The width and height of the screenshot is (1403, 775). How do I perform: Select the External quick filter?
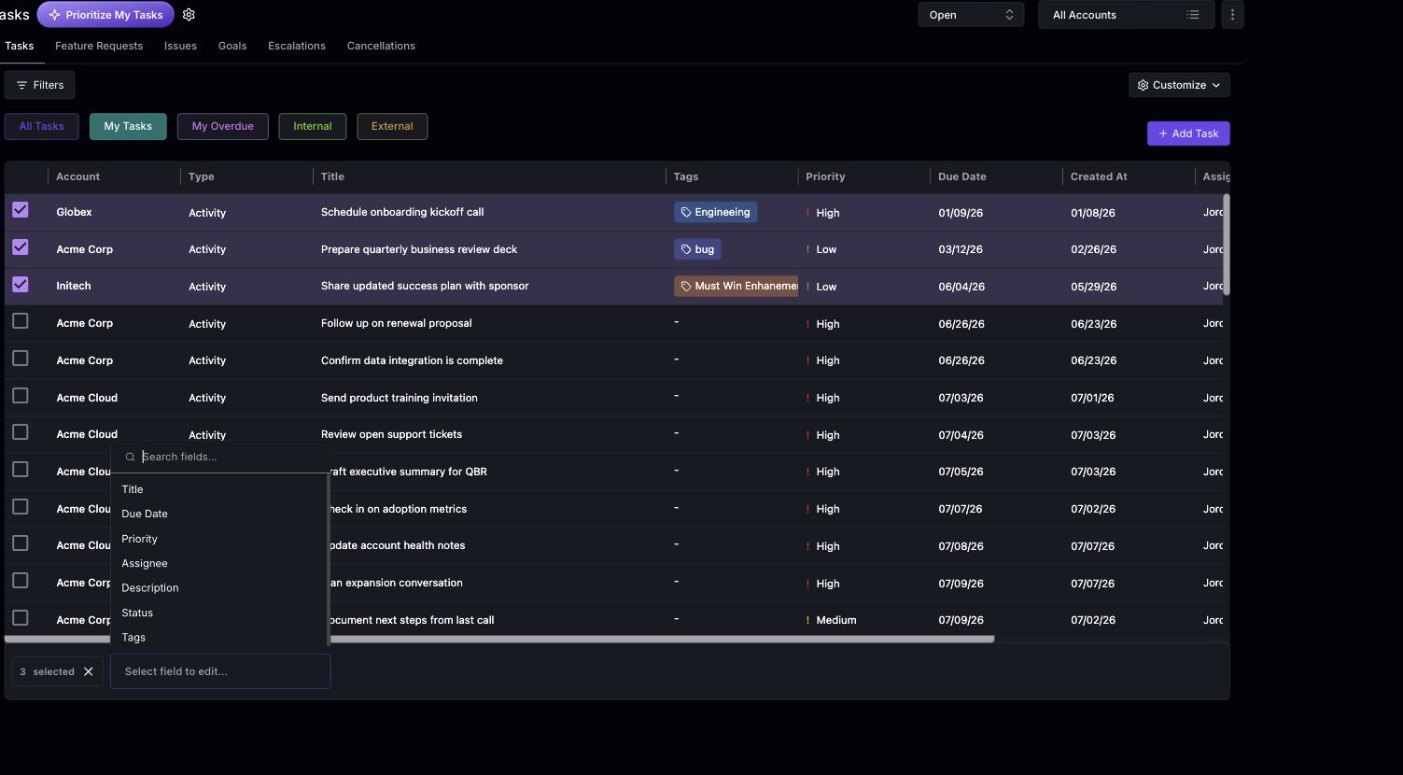click(392, 126)
